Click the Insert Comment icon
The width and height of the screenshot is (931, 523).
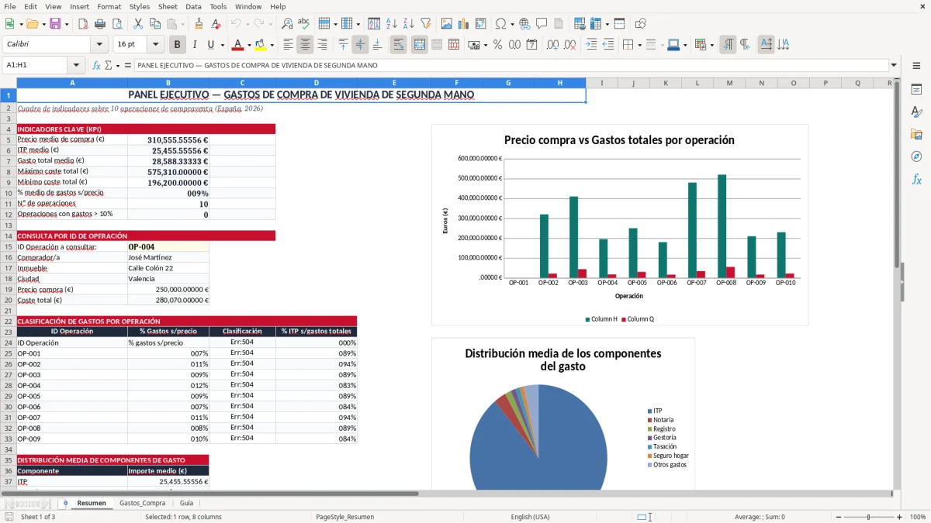pos(541,24)
